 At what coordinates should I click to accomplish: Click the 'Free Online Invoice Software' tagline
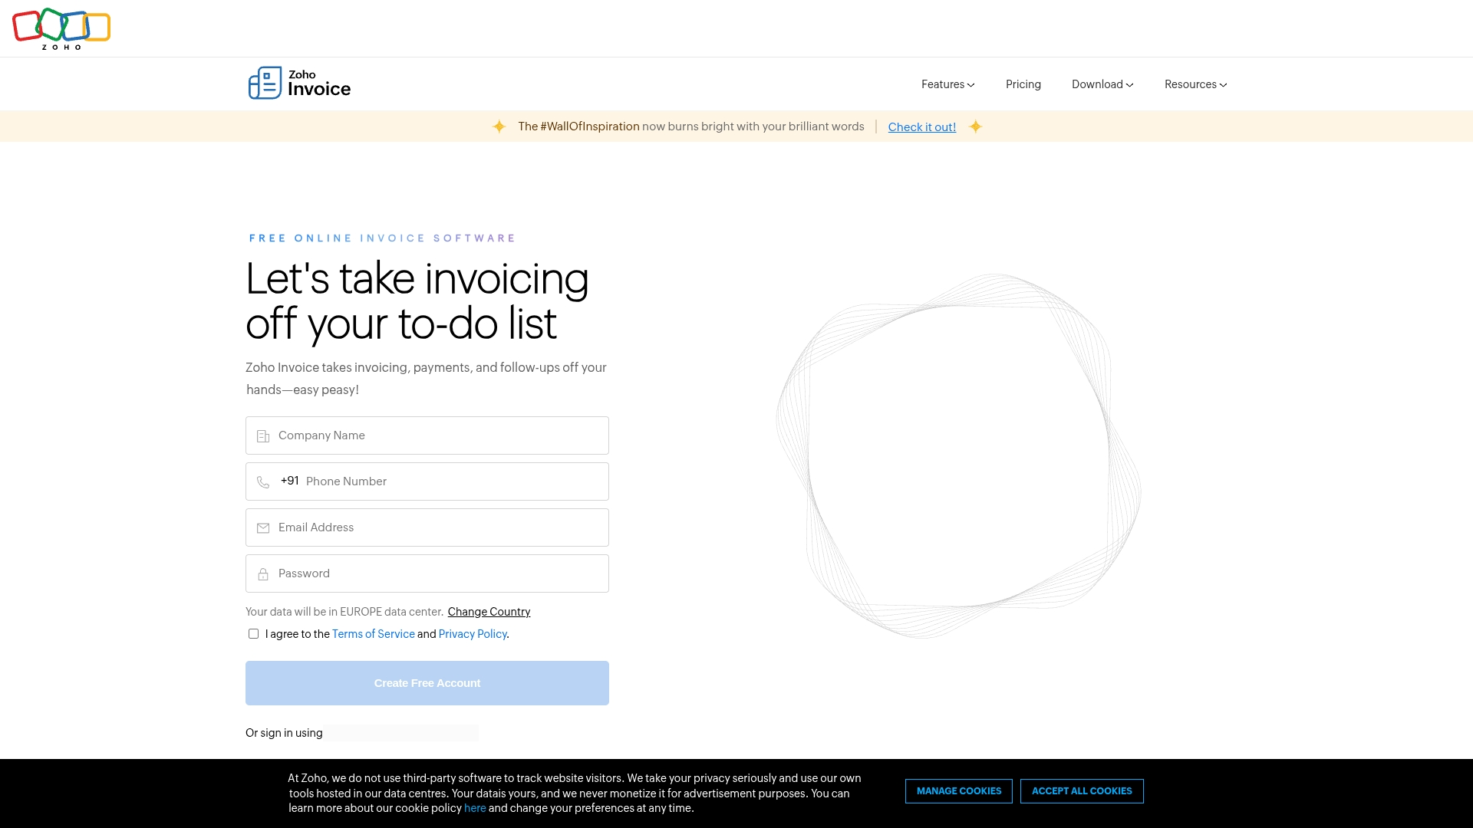pos(382,238)
